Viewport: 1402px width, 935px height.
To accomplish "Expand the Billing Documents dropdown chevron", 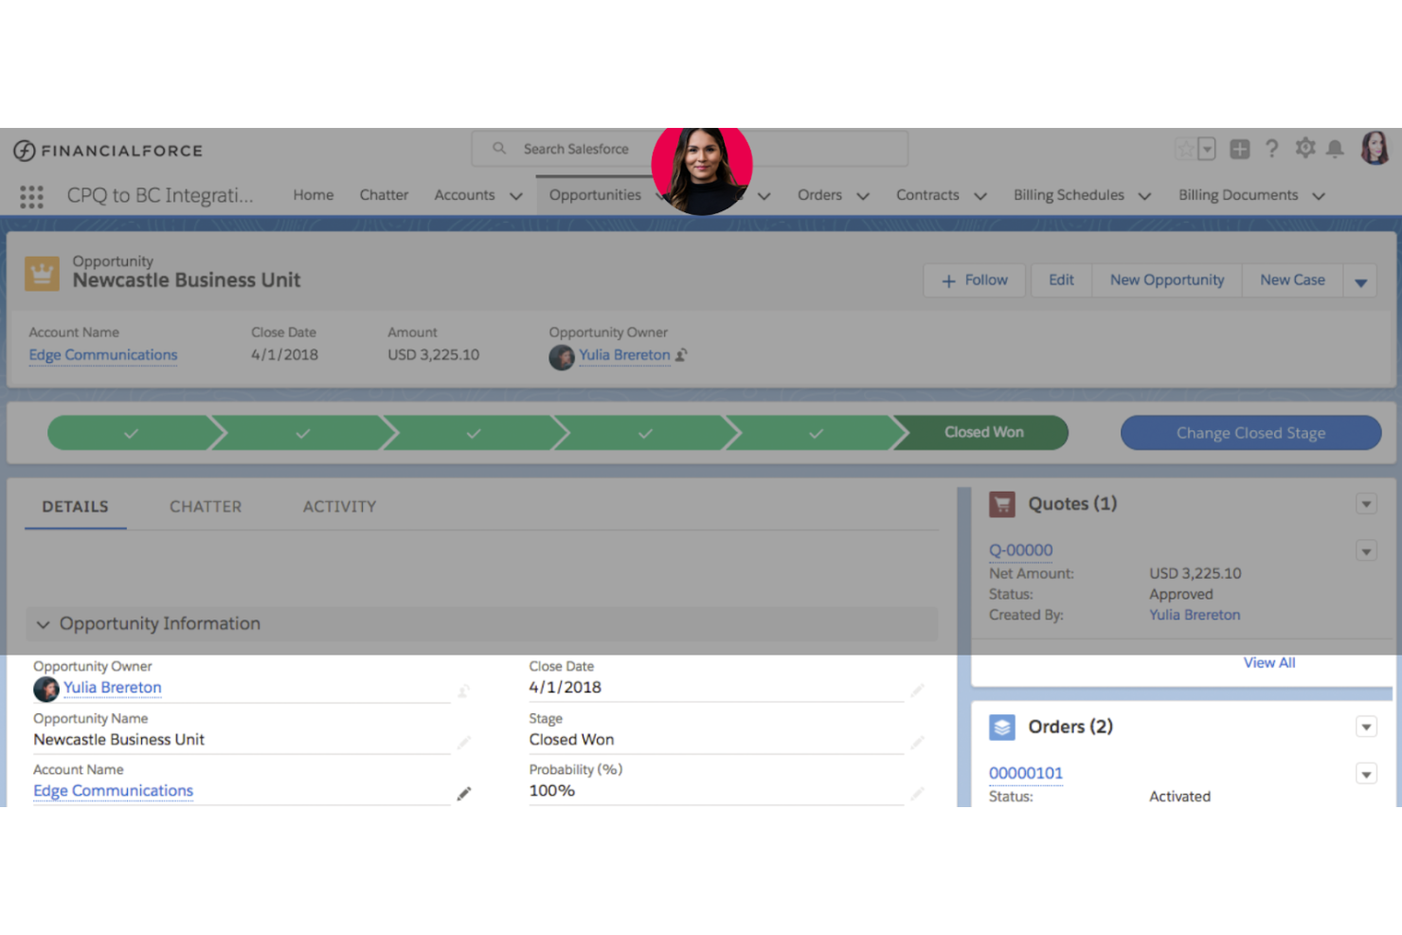I will click(x=1319, y=196).
